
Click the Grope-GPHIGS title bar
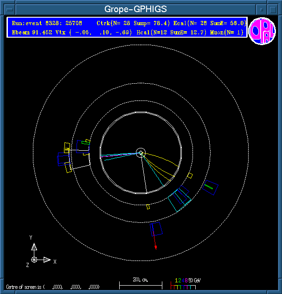135,9
